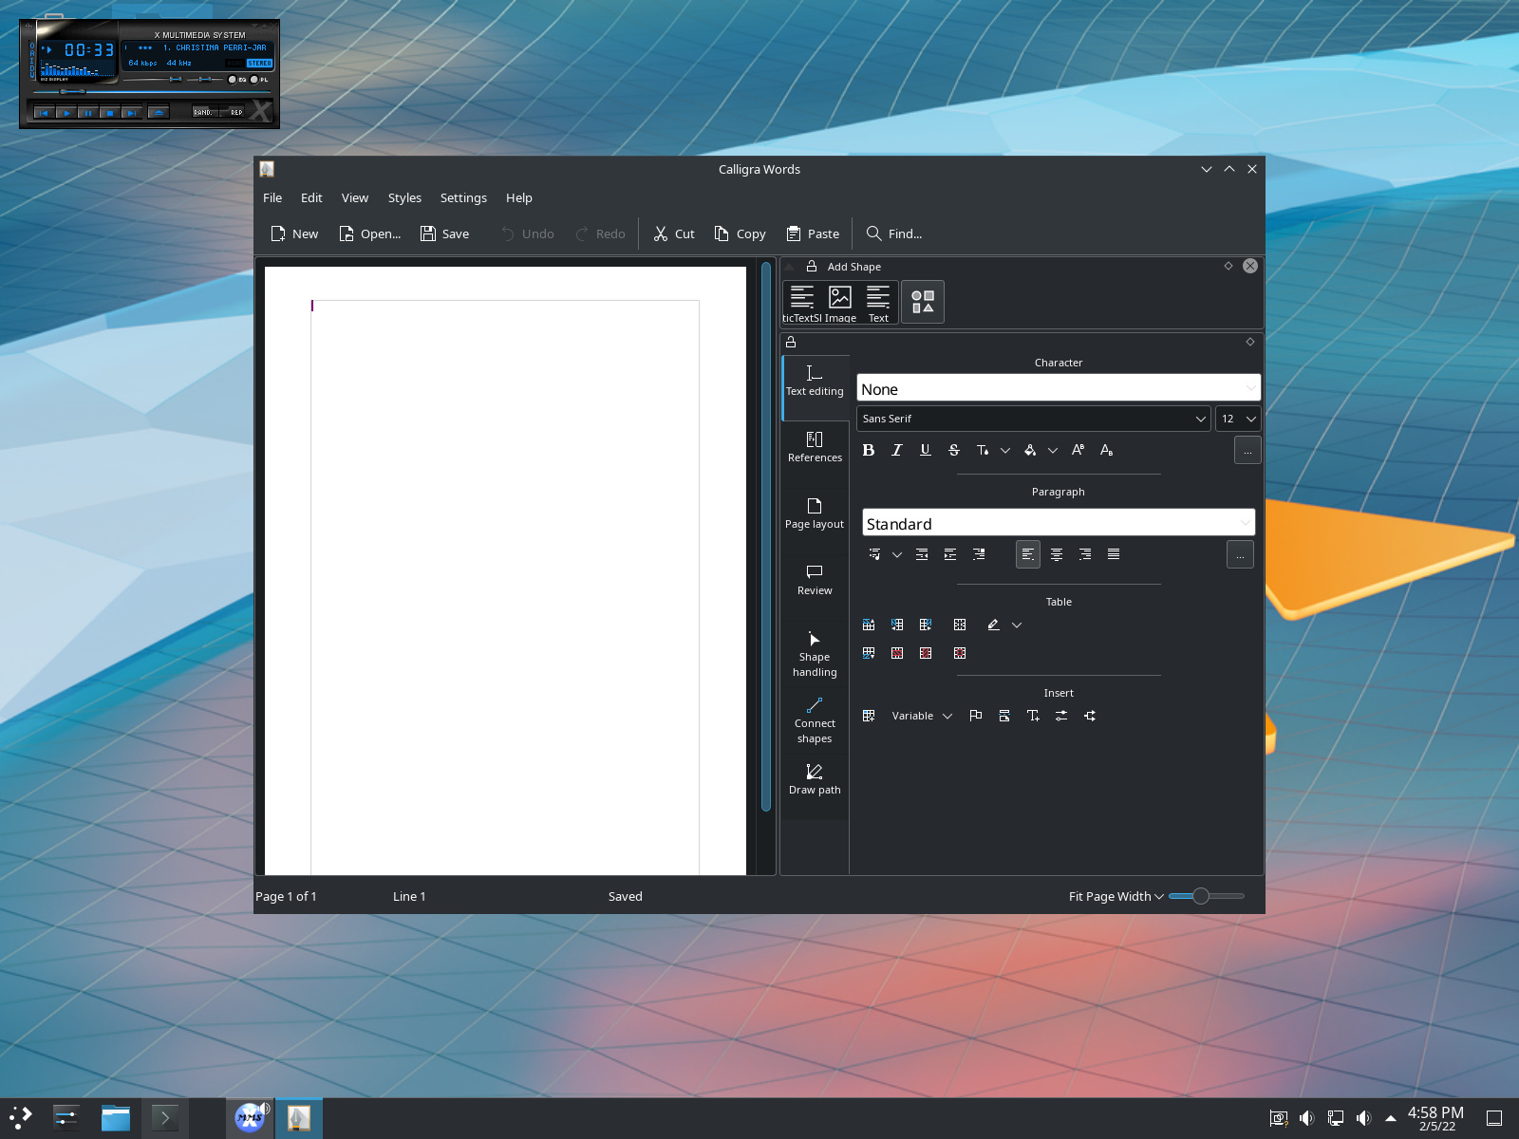Apply strikethrough to text
1519x1139 pixels.
pos(953,450)
